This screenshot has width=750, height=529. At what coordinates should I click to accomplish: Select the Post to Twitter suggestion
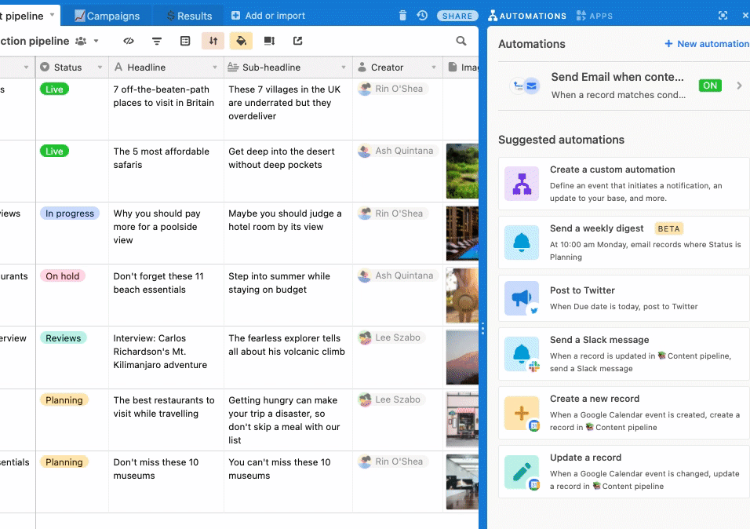[624, 298]
